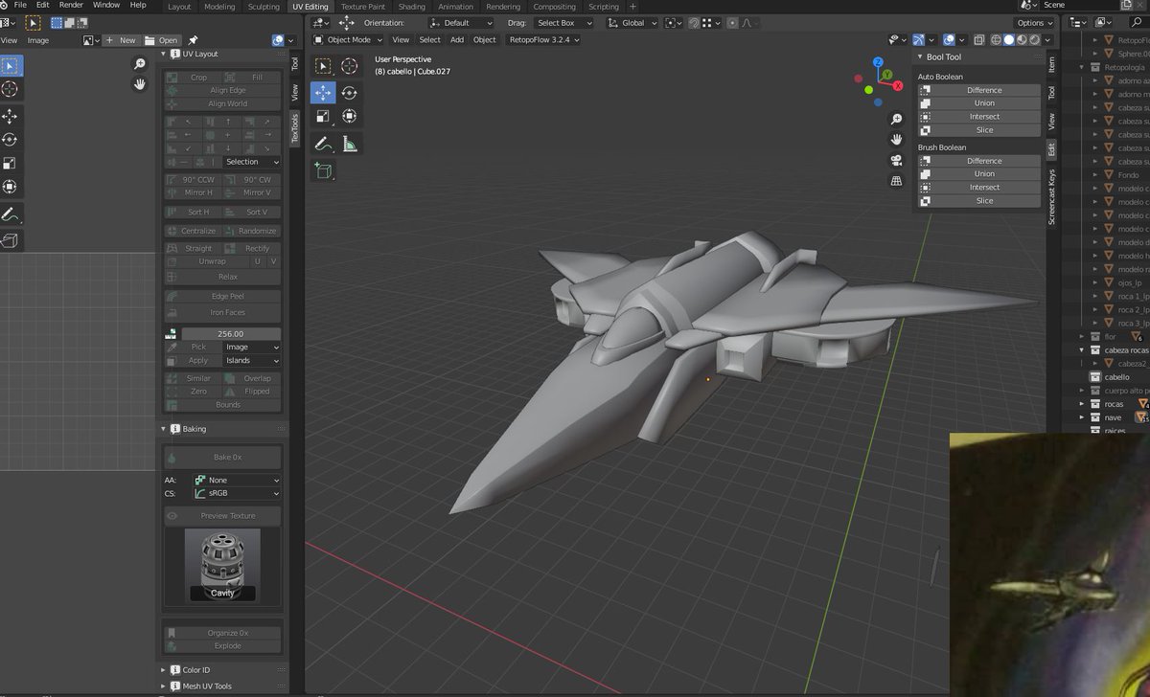Select the Tweak selection tool
This screenshot has width=1150, height=697.
click(323, 65)
